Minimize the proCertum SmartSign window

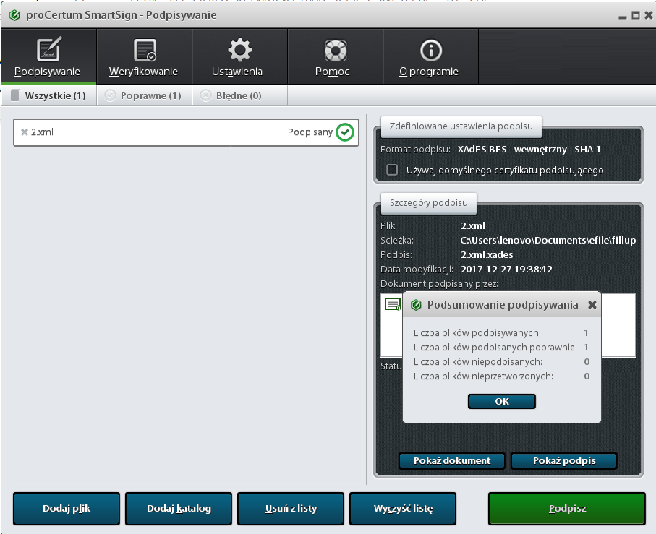[623, 16]
